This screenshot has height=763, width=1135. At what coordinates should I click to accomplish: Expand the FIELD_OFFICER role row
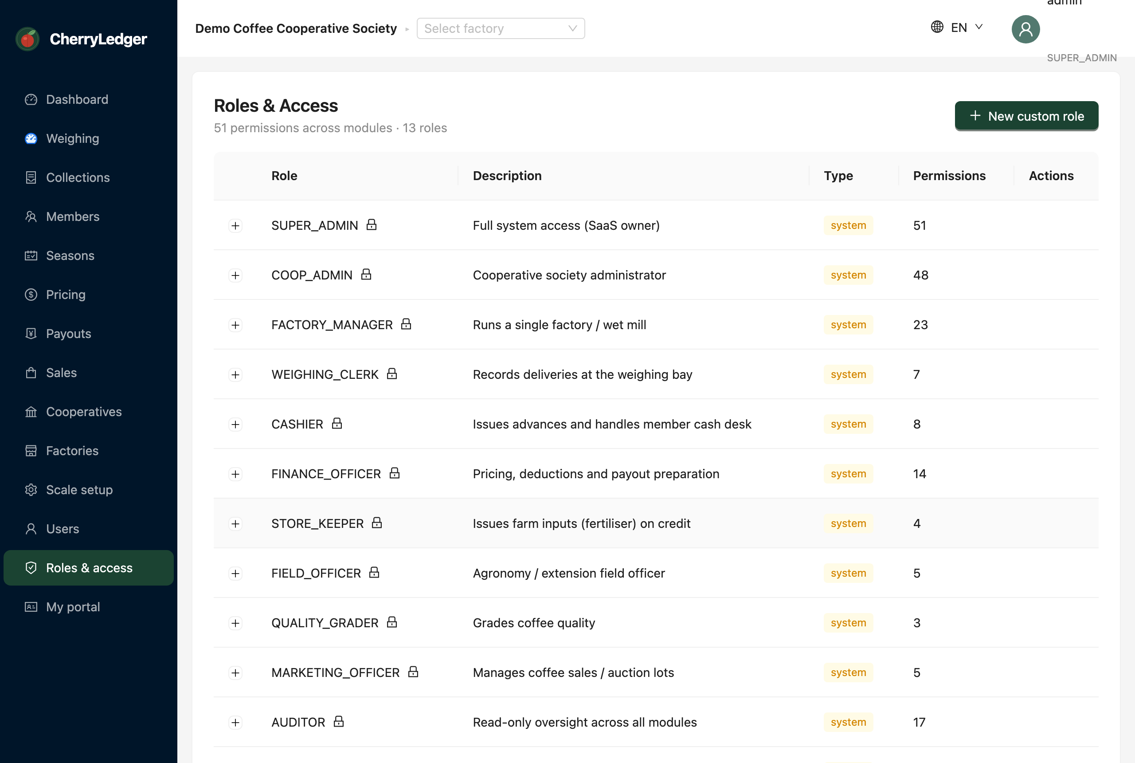click(235, 573)
